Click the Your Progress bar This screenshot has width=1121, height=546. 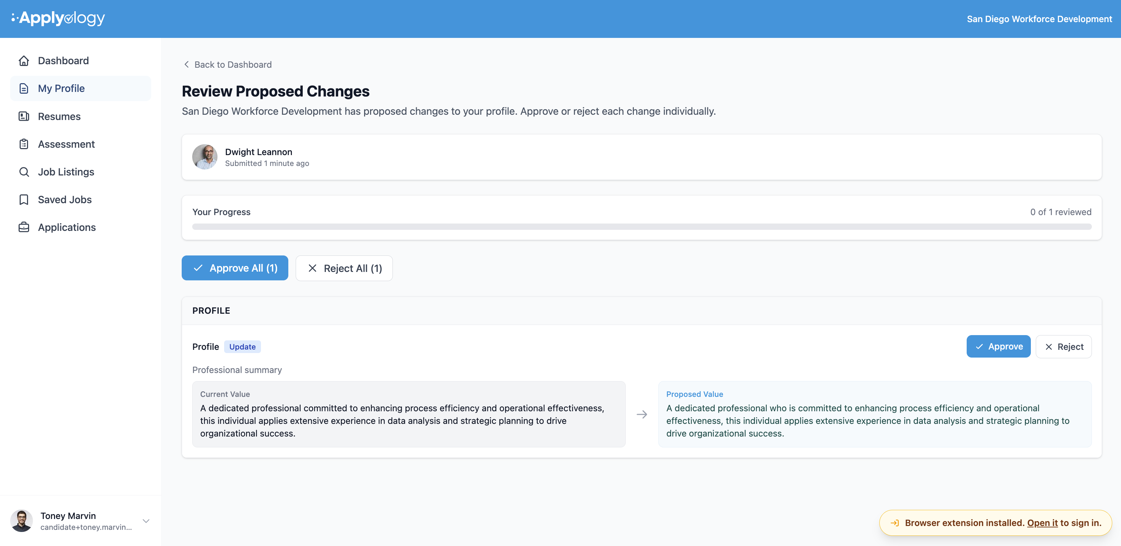coord(642,227)
